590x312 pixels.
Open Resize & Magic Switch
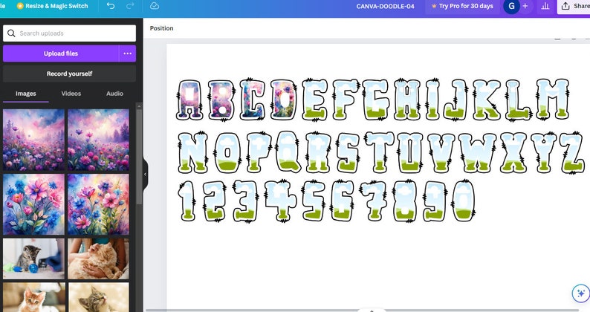pyautogui.click(x=52, y=6)
